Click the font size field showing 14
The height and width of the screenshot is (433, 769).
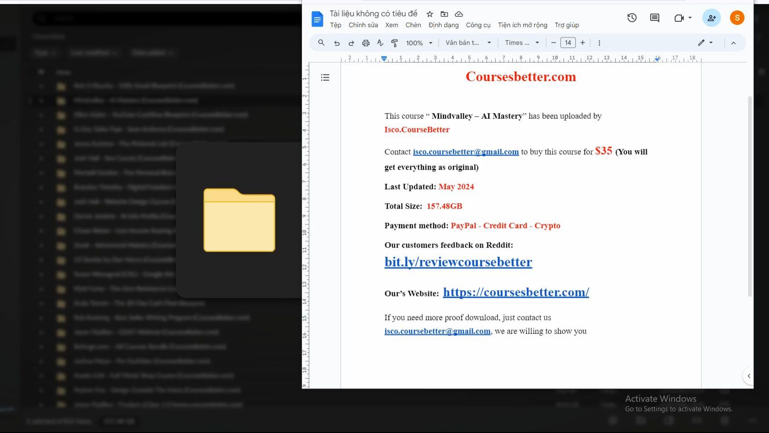(568, 43)
